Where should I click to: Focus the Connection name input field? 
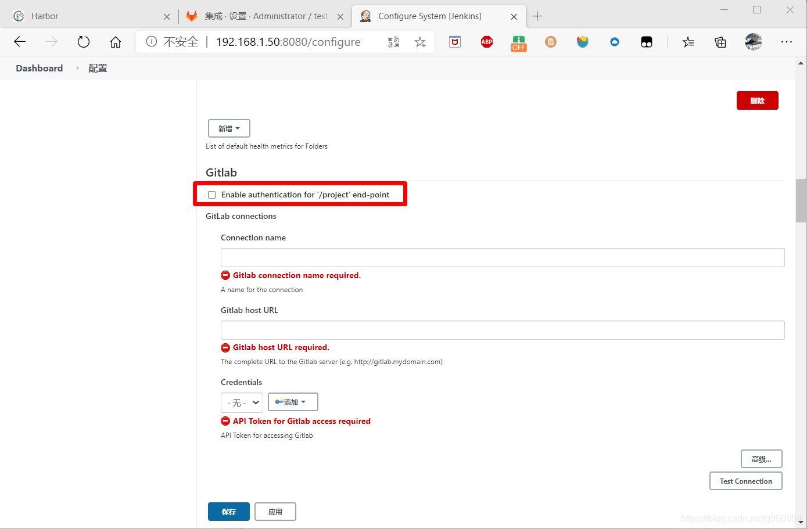pos(503,257)
